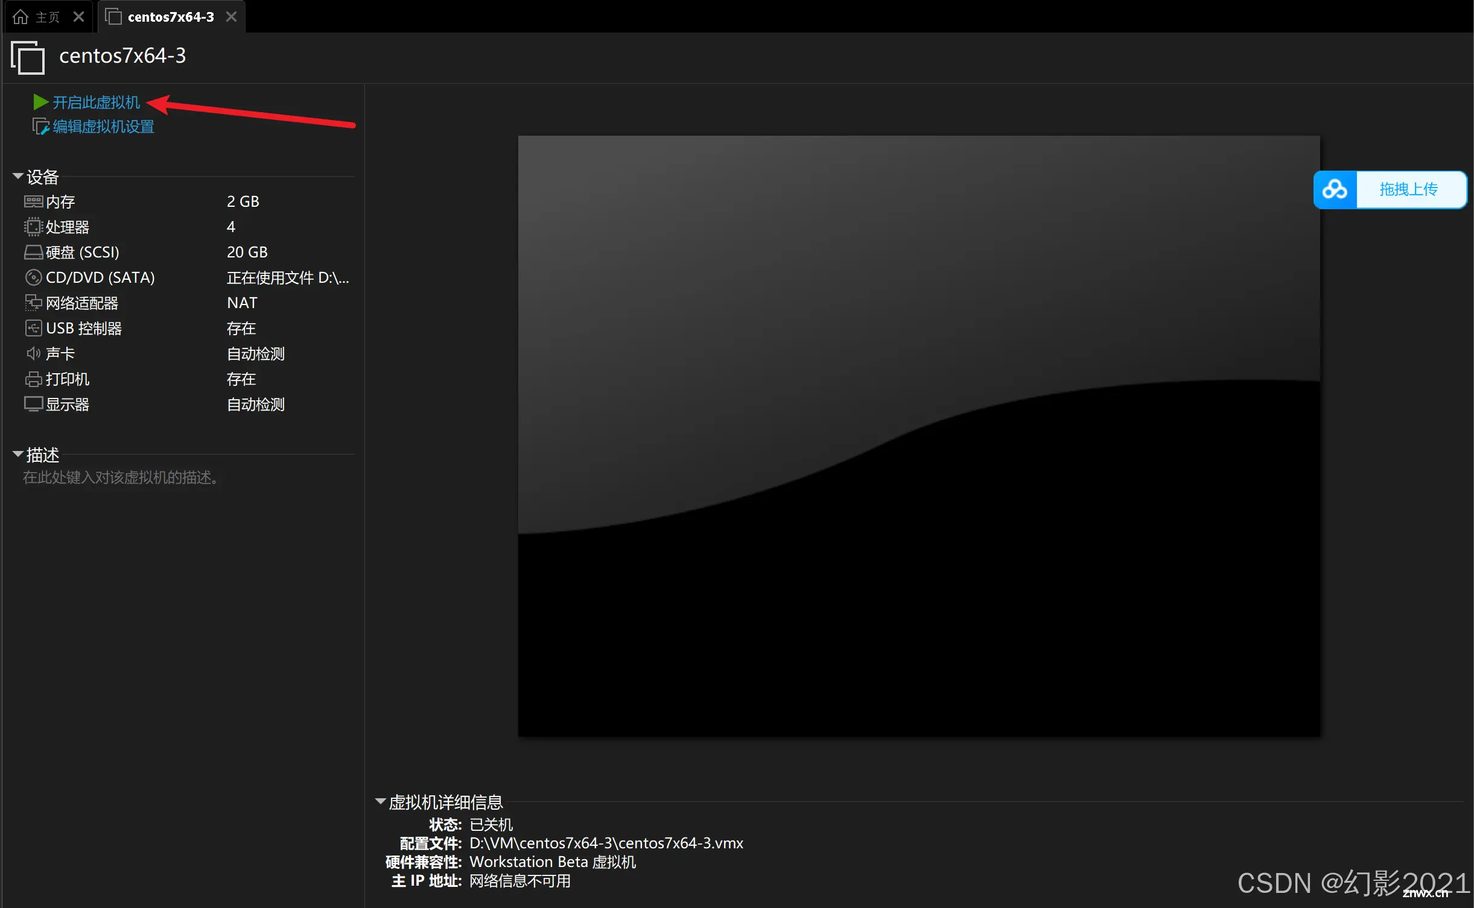The width and height of the screenshot is (1474, 908).
Task: Click the home icon on 主页 tab
Action: [x=21, y=17]
